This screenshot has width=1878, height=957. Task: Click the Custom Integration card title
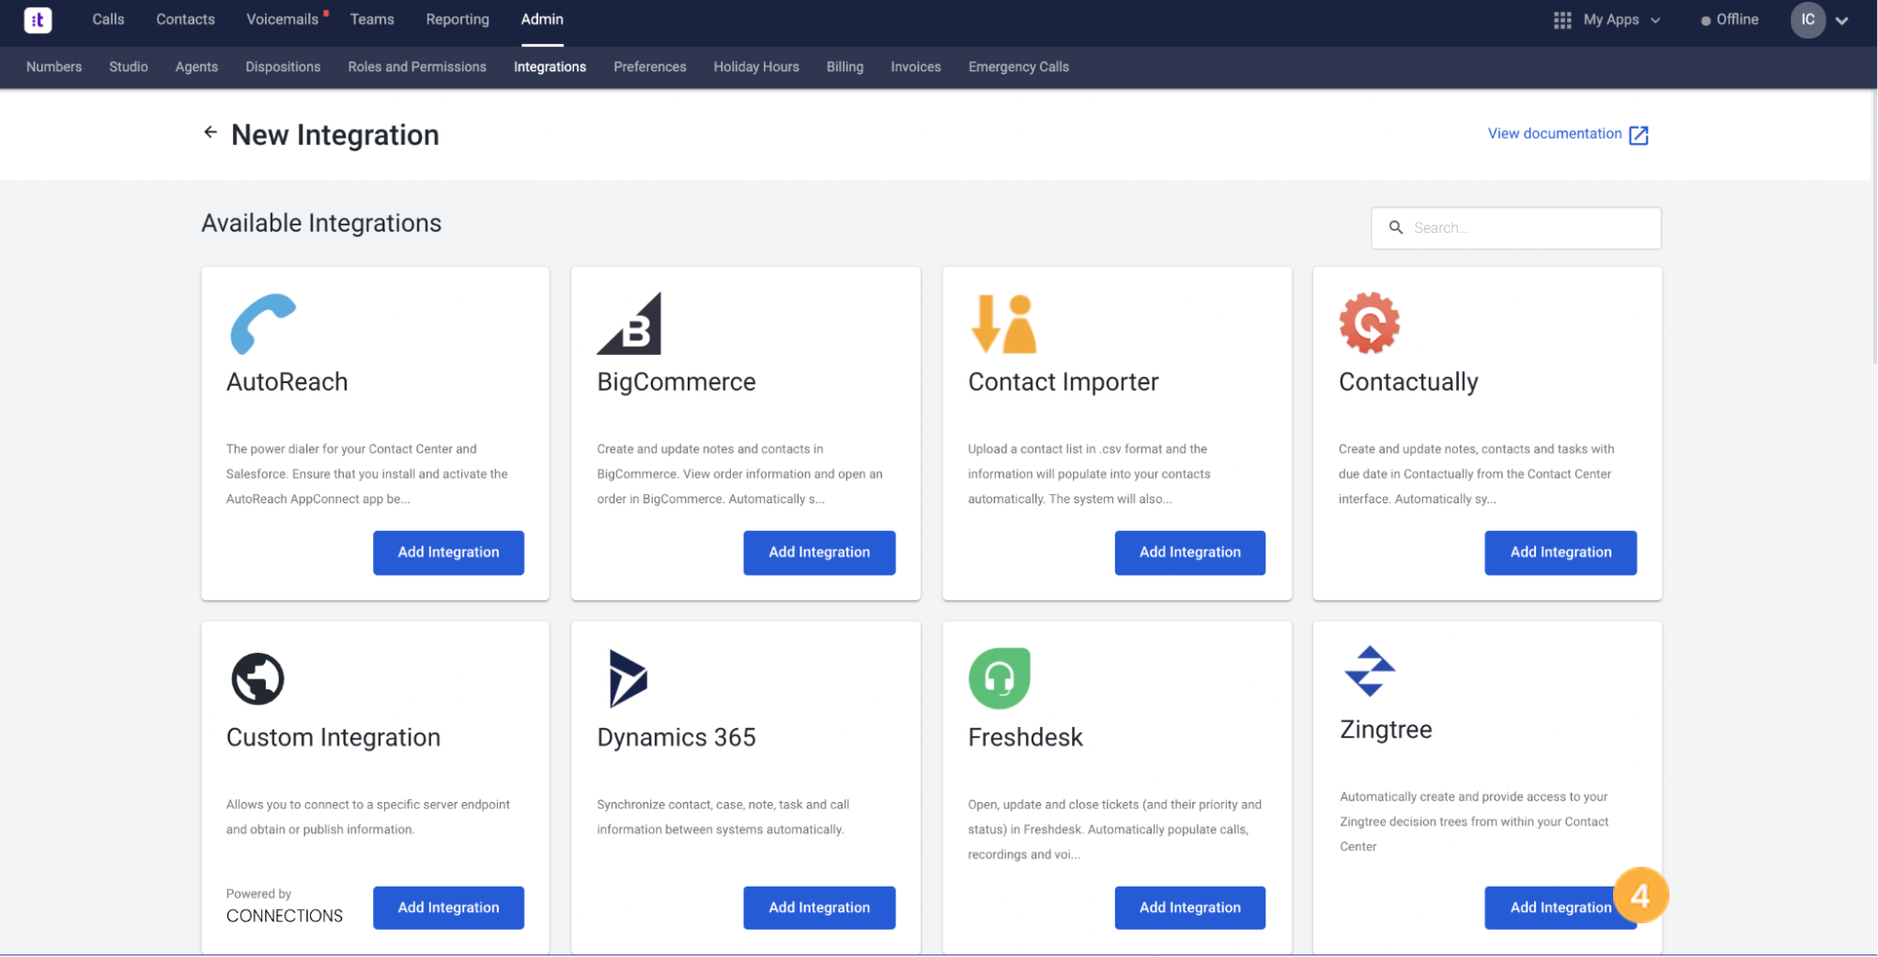tap(334, 737)
